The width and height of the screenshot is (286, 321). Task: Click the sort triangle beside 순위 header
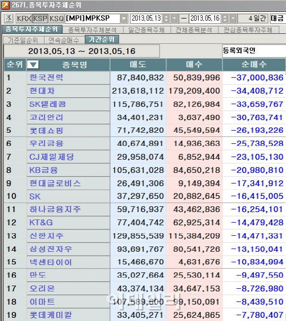point(33,65)
